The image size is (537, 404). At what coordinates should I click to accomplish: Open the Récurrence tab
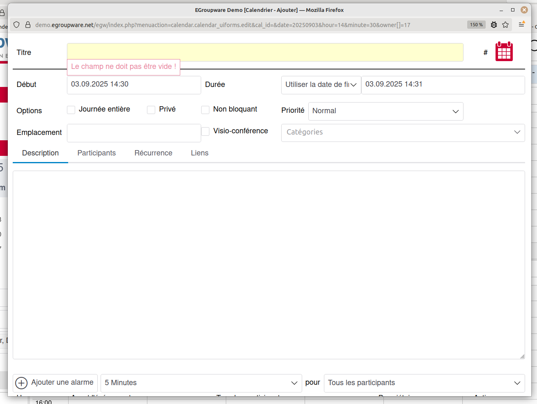[x=153, y=153]
